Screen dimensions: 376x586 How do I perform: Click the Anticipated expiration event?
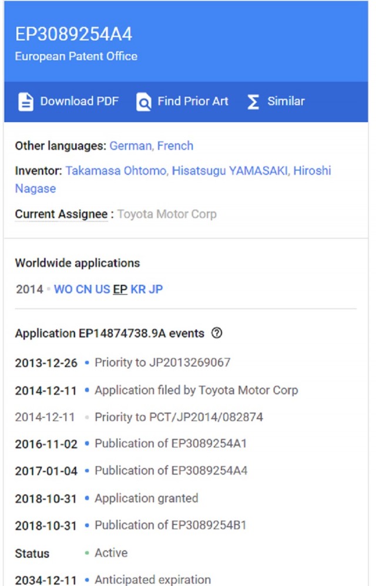153,580
